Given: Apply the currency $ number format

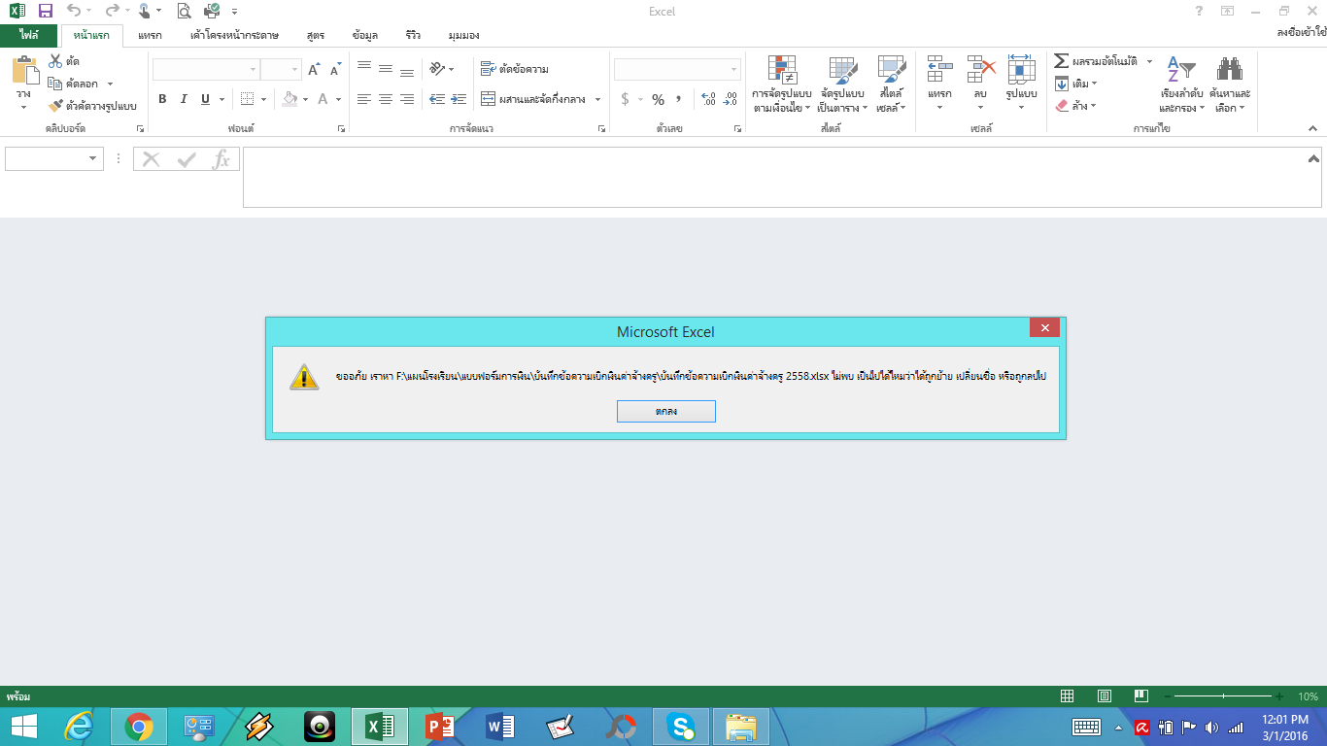Looking at the screenshot, I should click(x=625, y=99).
